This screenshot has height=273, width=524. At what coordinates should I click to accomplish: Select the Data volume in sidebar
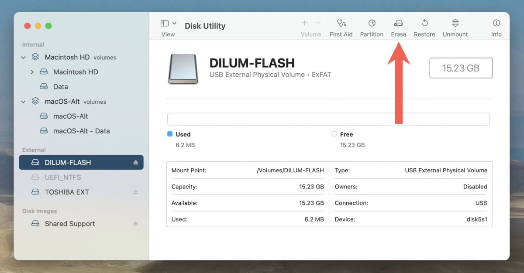click(60, 87)
